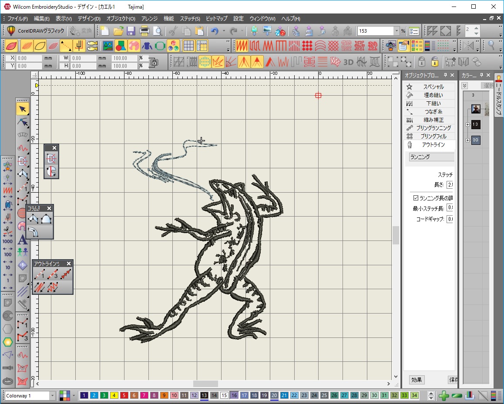Save design with the floppy disk icon

(131, 31)
